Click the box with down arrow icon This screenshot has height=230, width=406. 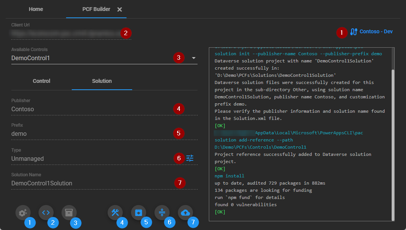pyautogui.click(x=139, y=213)
